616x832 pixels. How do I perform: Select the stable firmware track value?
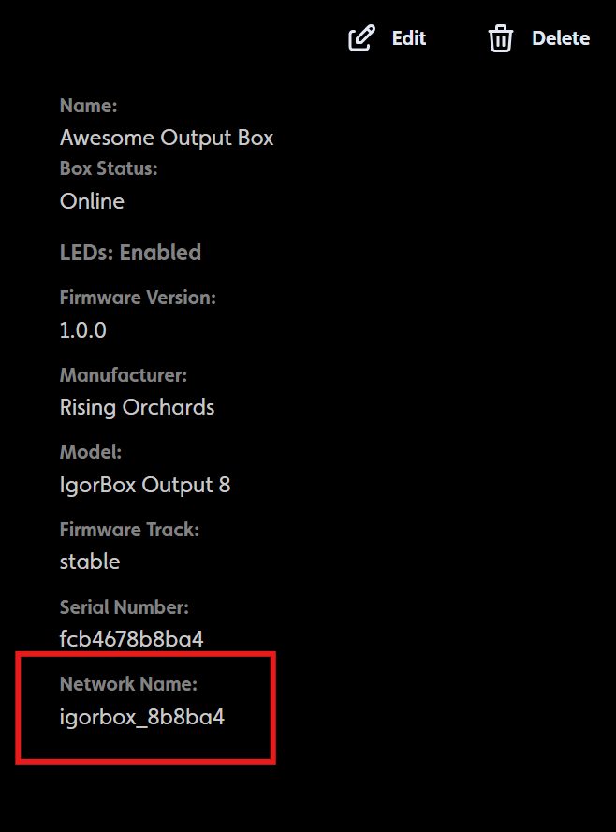pyautogui.click(x=89, y=562)
